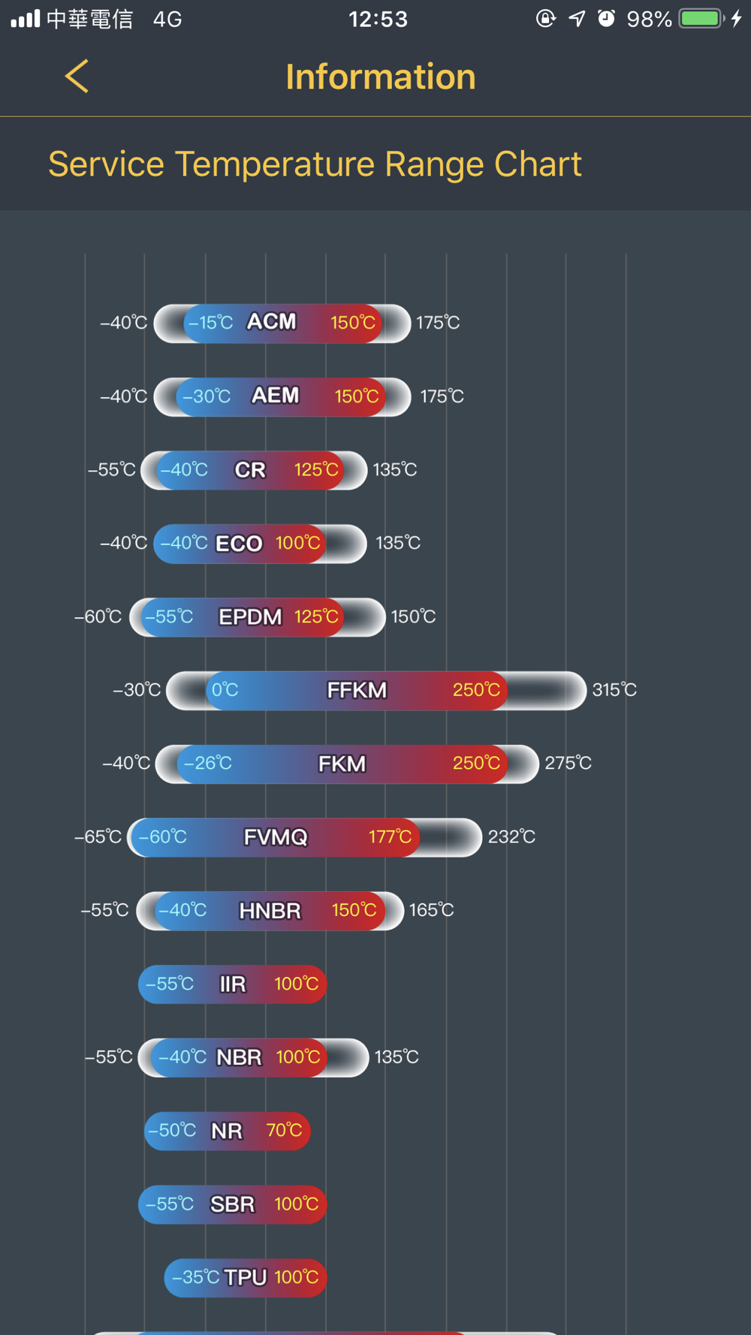Viewport: 751px width, 1335px height.
Task: Tap the location arrow status icon
Action: [577, 19]
